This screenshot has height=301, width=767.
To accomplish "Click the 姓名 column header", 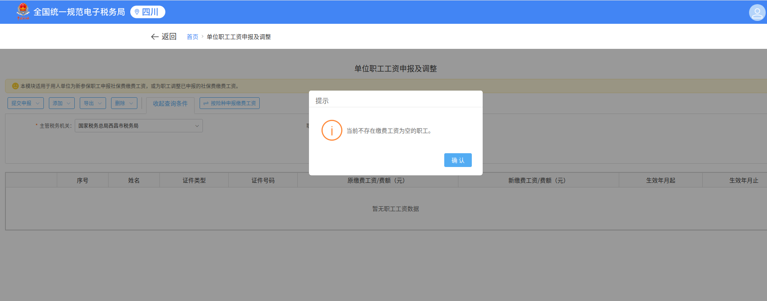I will tap(134, 180).
